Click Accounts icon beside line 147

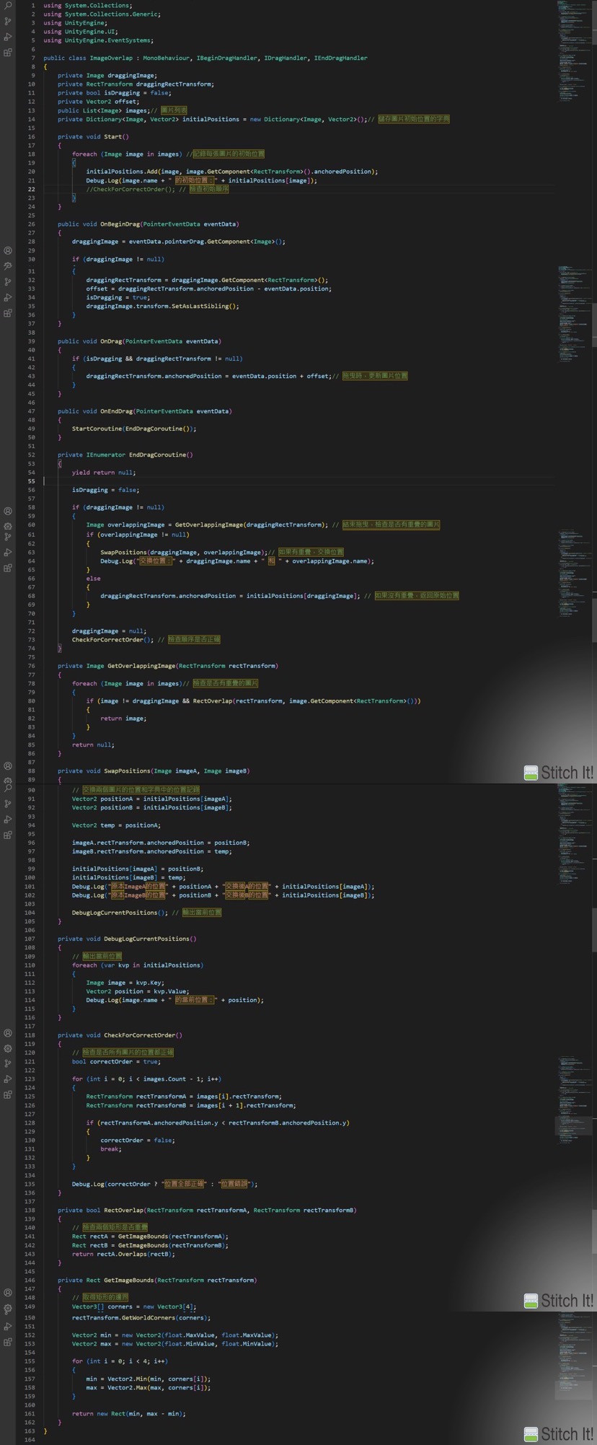8,1293
